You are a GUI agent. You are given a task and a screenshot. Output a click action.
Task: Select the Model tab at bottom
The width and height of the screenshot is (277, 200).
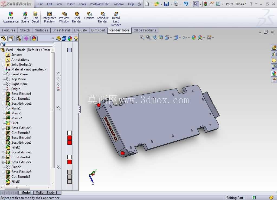click(x=26, y=193)
